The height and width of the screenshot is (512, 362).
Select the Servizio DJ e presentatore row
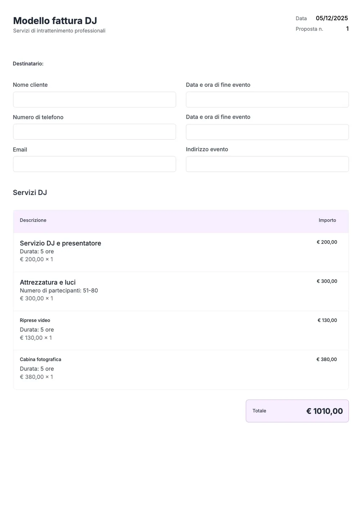[181, 252]
